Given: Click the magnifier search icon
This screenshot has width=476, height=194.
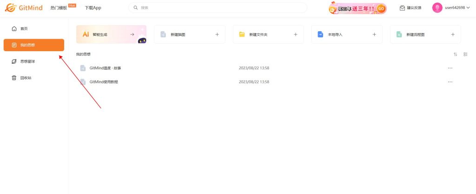Looking at the screenshot, I should point(136,7).
